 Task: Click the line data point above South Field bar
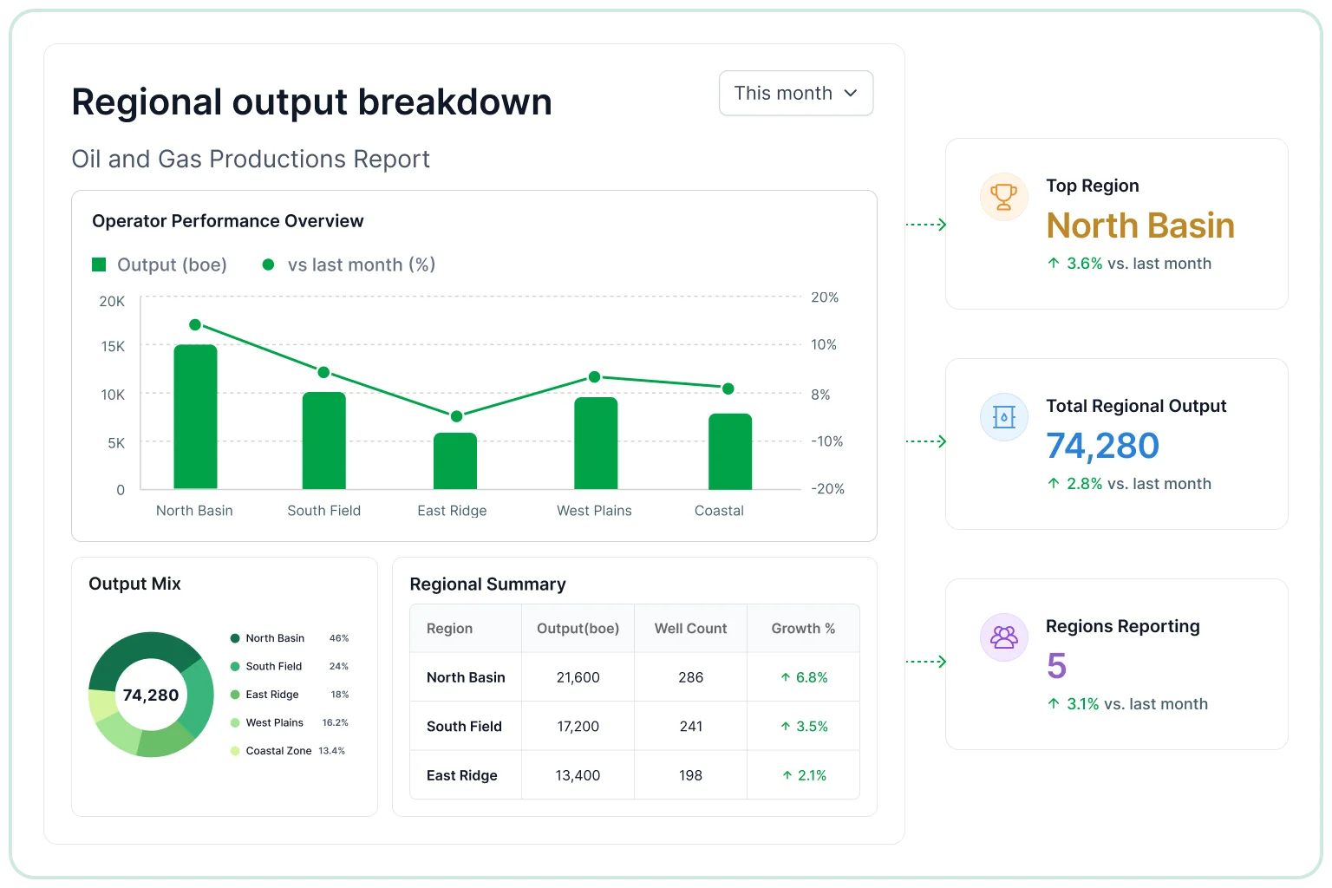(x=323, y=372)
